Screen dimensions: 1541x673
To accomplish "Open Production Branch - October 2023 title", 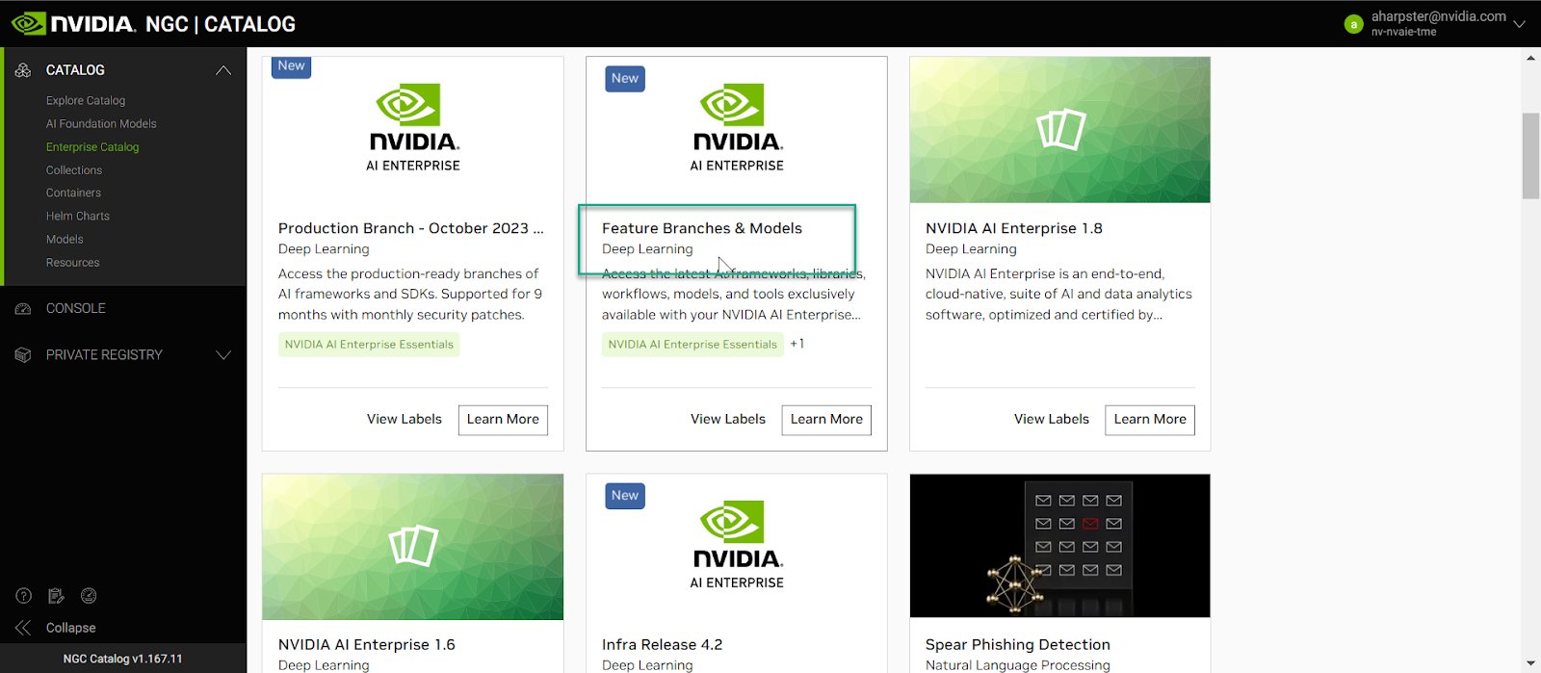I will [x=411, y=228].
